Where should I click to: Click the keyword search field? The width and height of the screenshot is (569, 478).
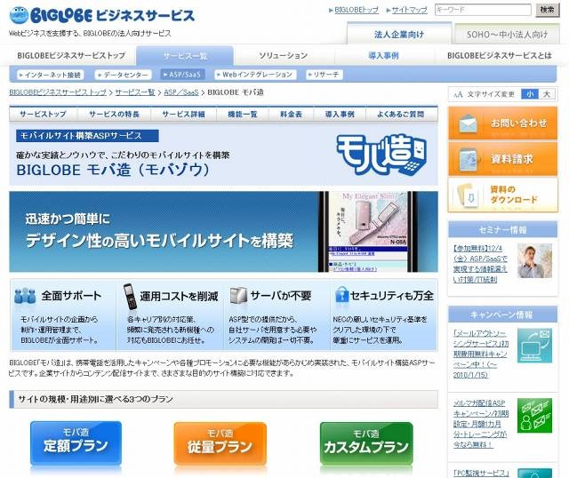pyautogui.click(x=483, y=10)
